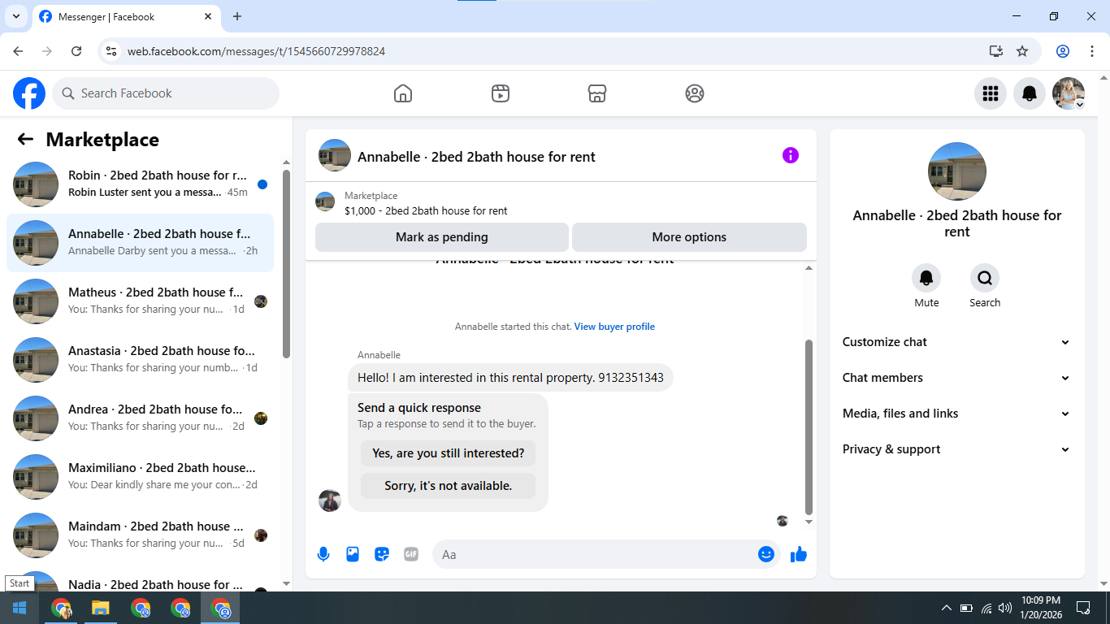Image resolution: width=1110 pixels, height=624 pixels.
Task: Expand Privacy & support section
Action: point(956,449)
